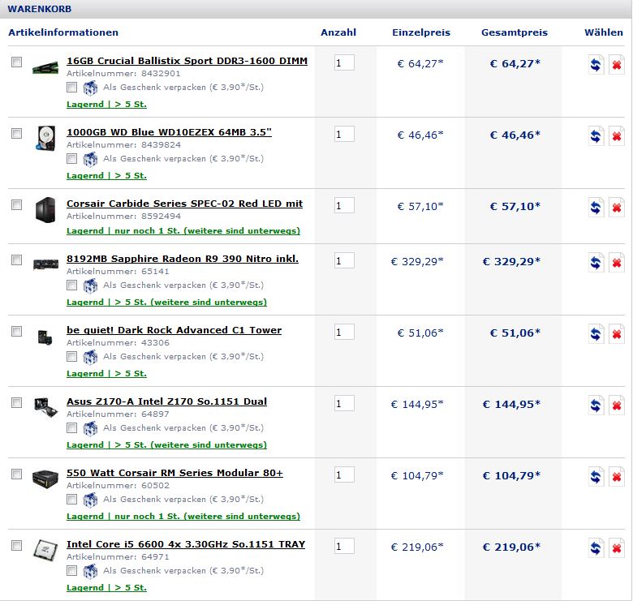633x601 pixels.
Task: Focus quantity field for 550 Watt Corsair RM
Action: pyautogui.click(x=344, y=474)
